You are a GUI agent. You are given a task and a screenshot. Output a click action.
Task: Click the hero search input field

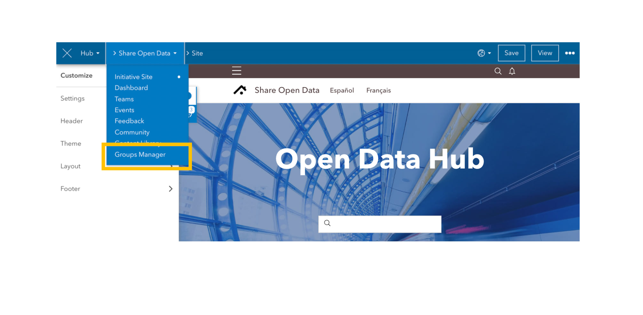point(380,224)
